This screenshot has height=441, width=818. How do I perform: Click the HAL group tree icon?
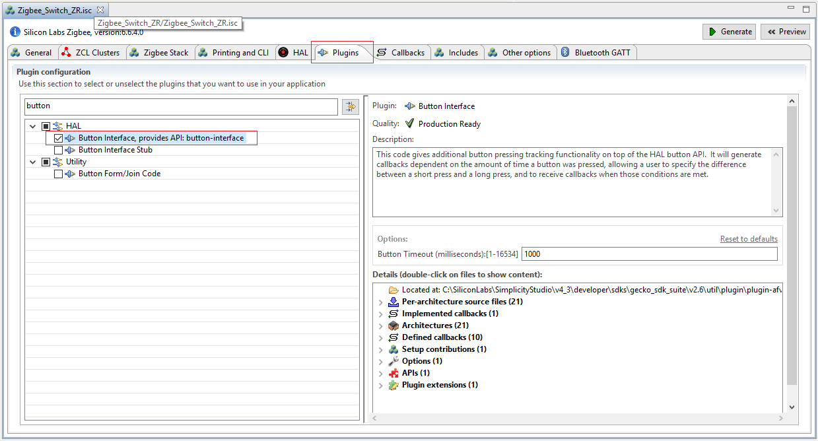pos(57,126)
